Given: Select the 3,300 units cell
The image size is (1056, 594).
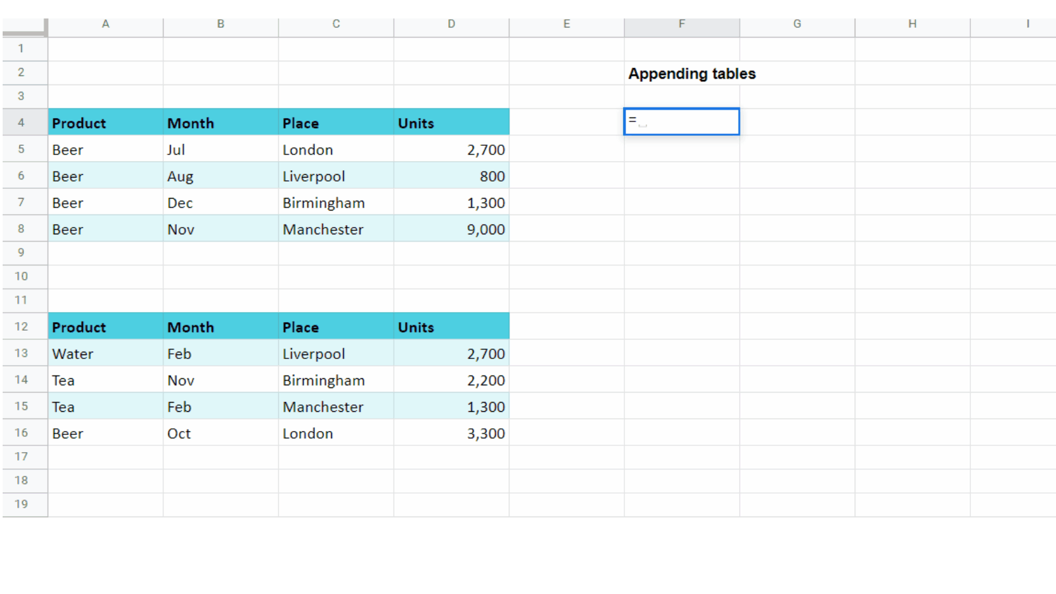Looking at the screenshot, I should pos(451,434).
